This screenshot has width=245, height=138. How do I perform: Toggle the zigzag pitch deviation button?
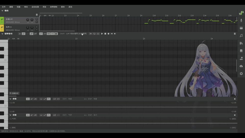click(x=35, y=34)
